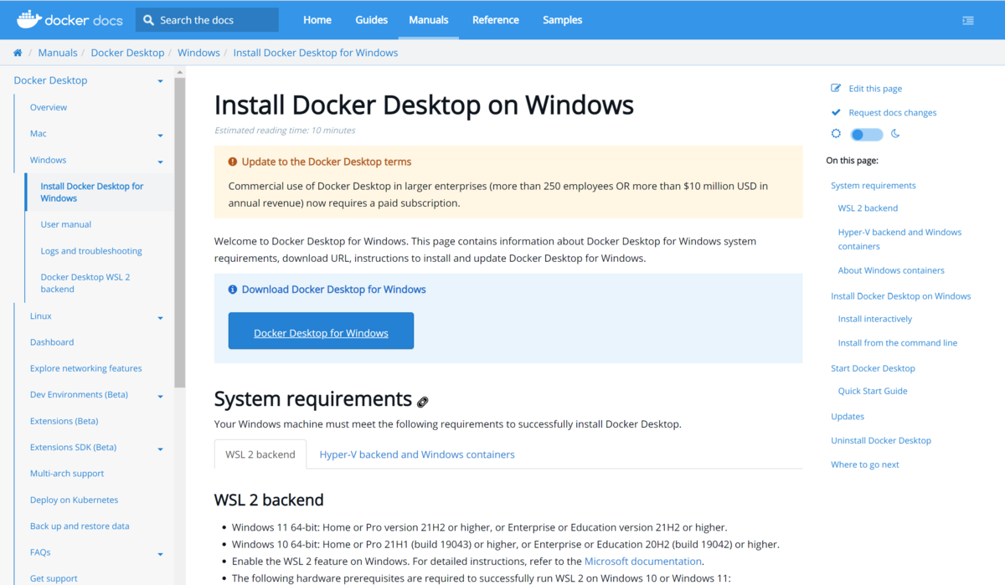Image resolution: width=1005 pixels, height=585 pixels.
Task: Click Download Docker Desktop for Windows heading text
Action: tap(333, 290)
